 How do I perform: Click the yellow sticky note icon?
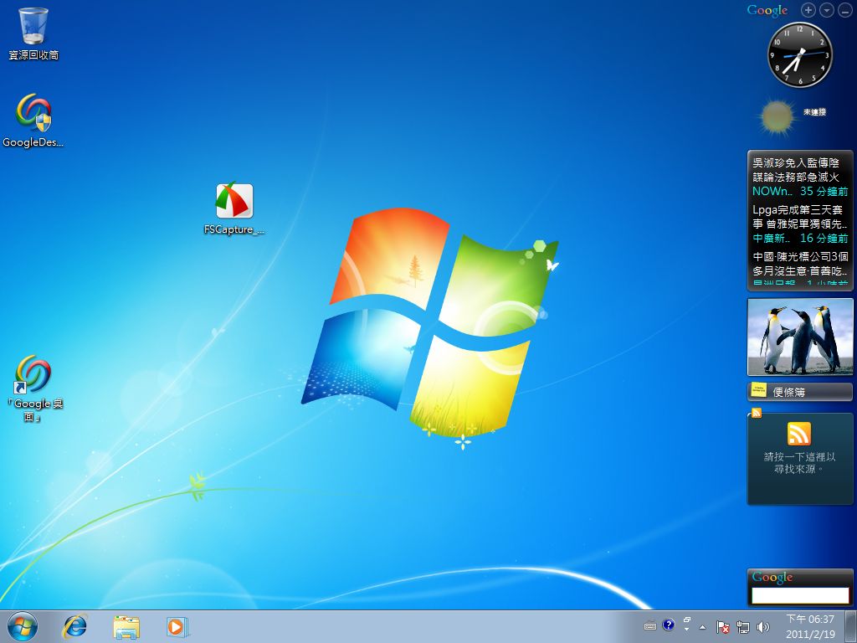point(758,389)
